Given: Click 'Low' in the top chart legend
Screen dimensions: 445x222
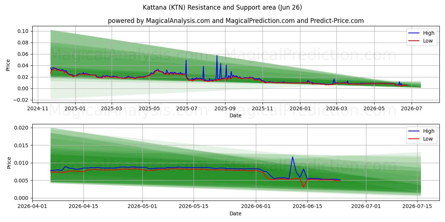Looking at the screenshot, I should point(428,41).
